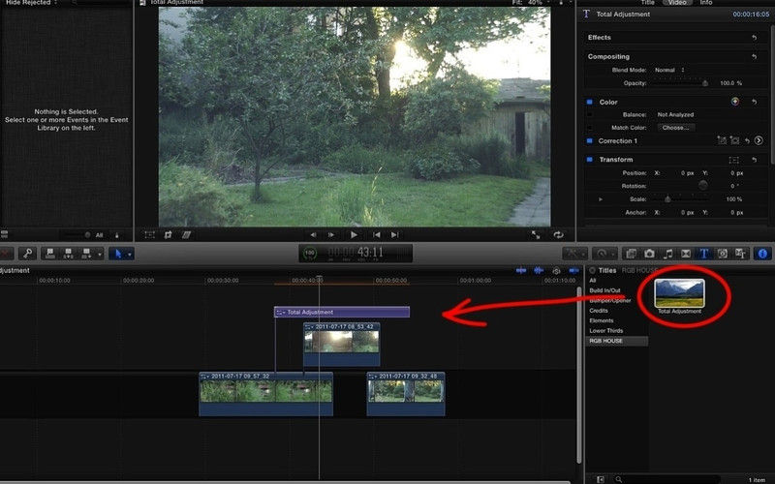The width and height of the screenshot is (775, 484).
Task: Open the keyword editor key icon
Action: tap(28, 254)
